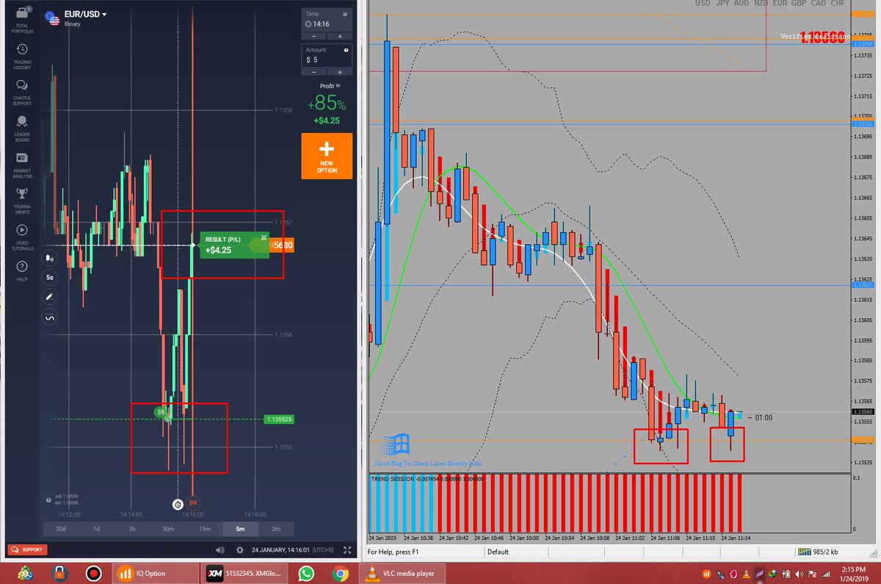Open the indicators wave icon
Viewport: 881px width, 584px height.
point(50,317)
